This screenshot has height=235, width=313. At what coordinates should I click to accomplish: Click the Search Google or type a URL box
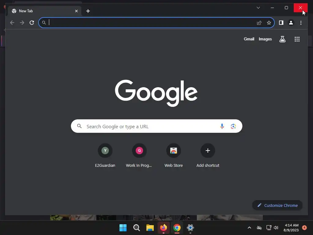tap(156, 126)
